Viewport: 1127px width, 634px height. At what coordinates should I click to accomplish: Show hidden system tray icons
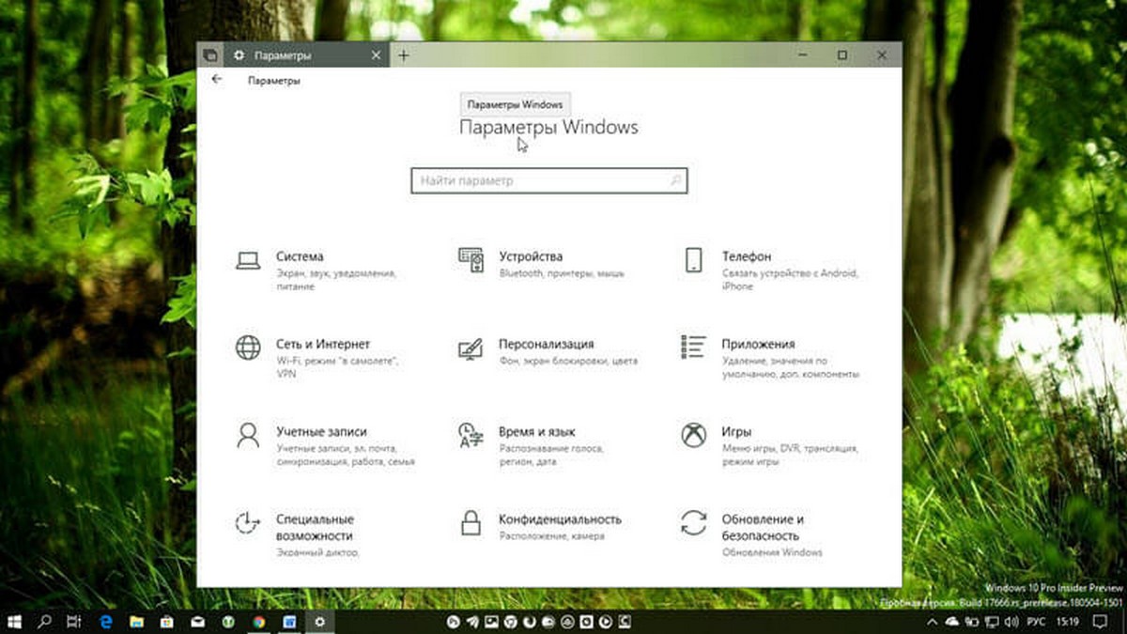tap(934, 622)
